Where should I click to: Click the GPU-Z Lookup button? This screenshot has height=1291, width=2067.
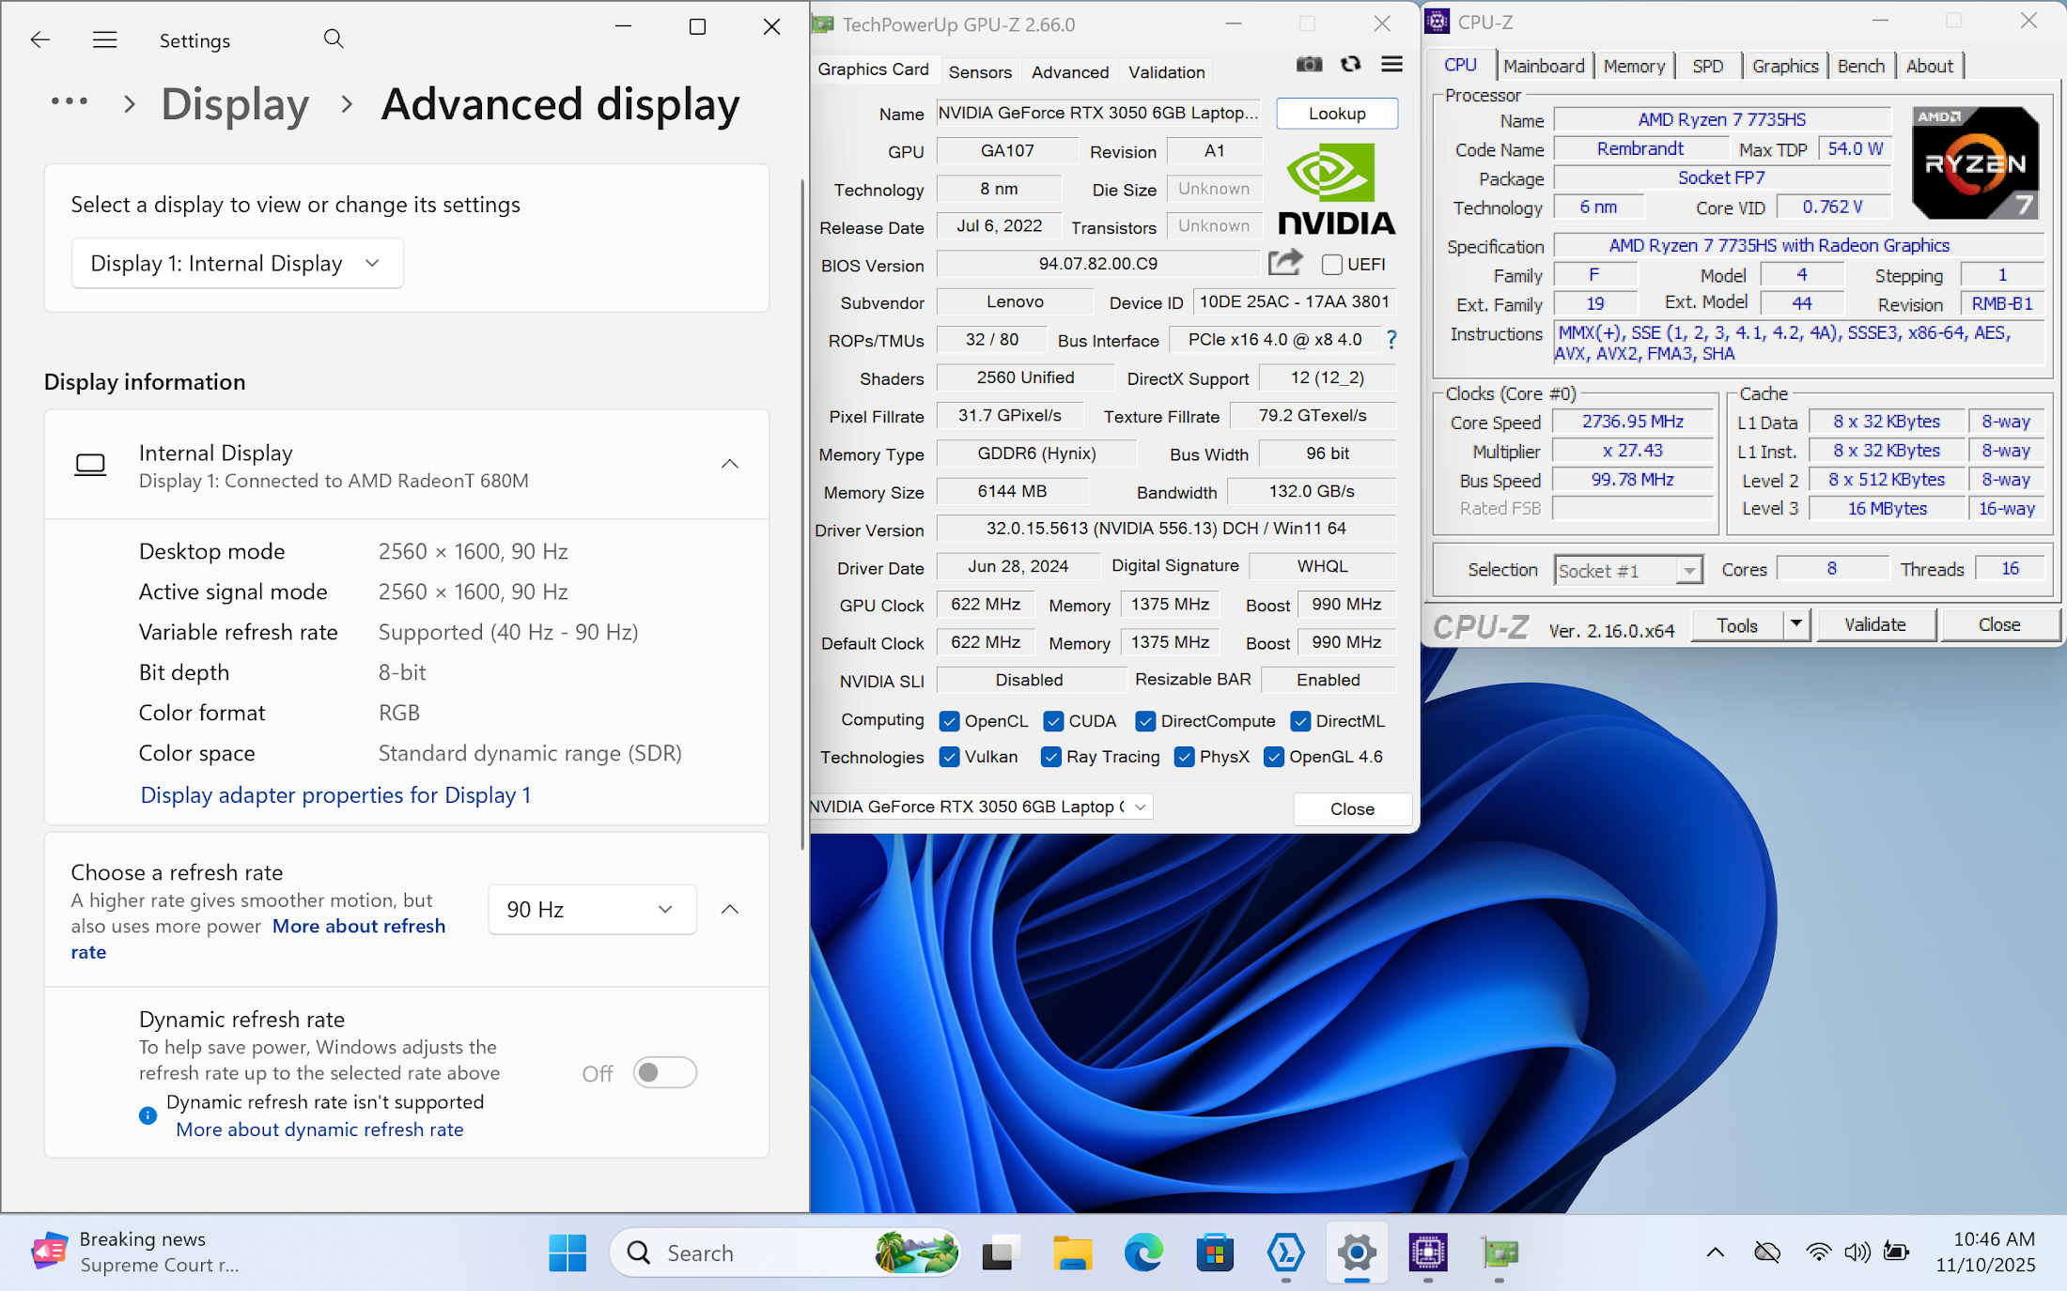pyautogui.click(x=1336, y=114)
